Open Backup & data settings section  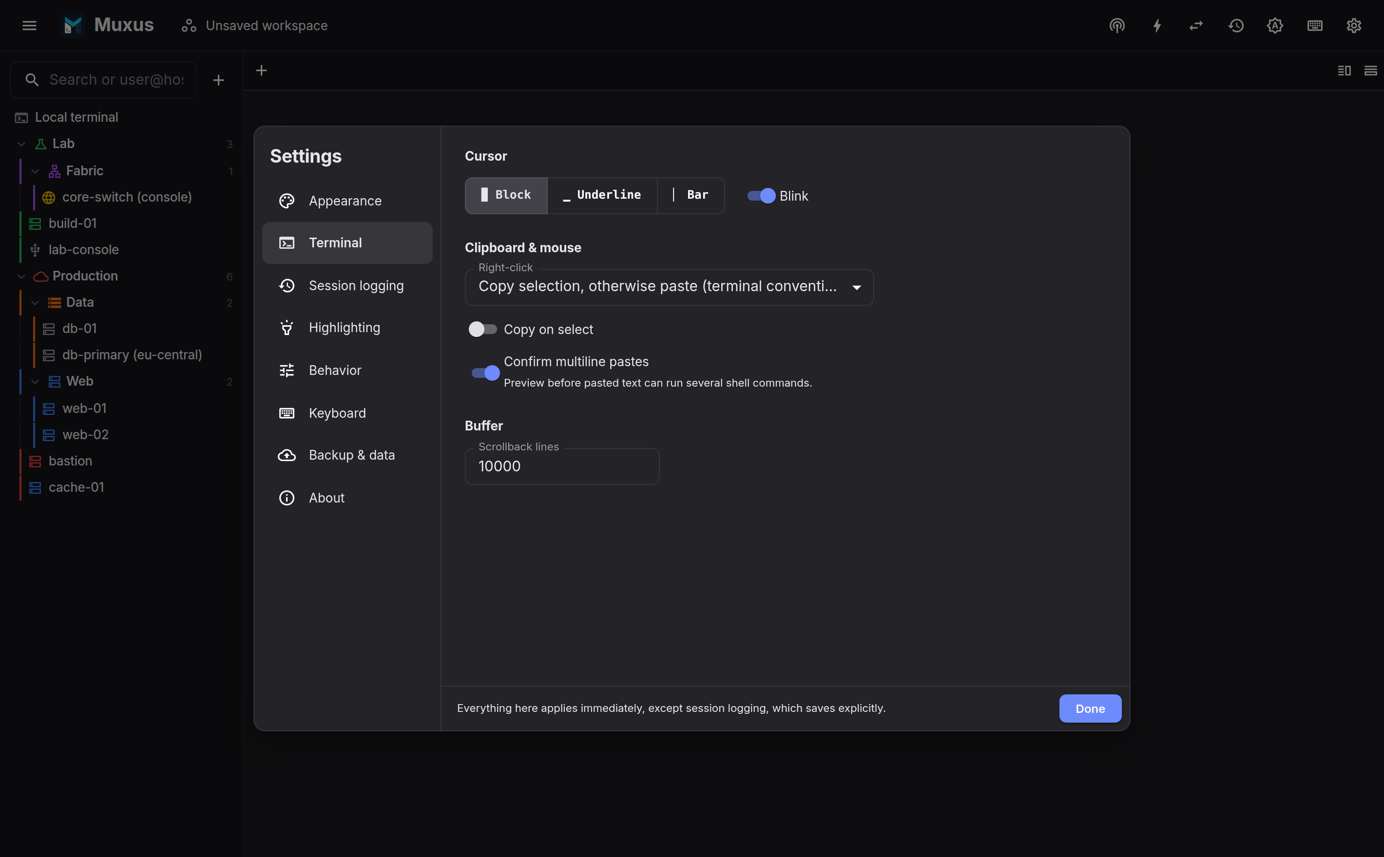pyautogui.click(x=347, y=455)
